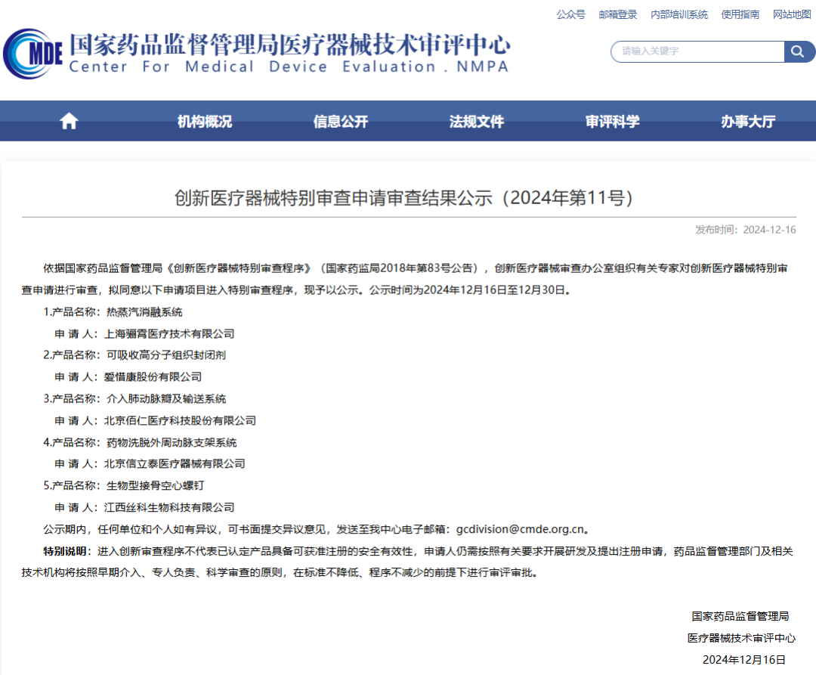Click the 公众号 top link
The height and width of the screenshot is (675, 816).
pos(570,14)
